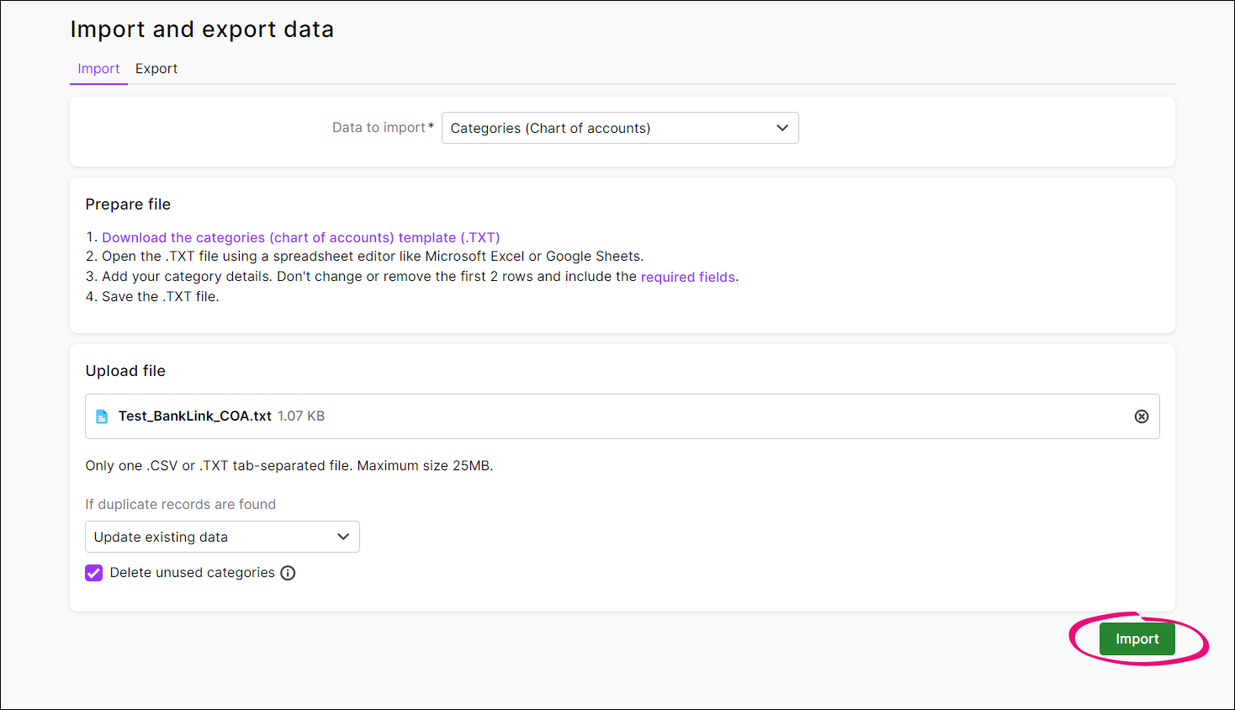Screen dimensions: 1235x710
Task: Click the chevron arrow on Update existing data
Action: [342, 537]
